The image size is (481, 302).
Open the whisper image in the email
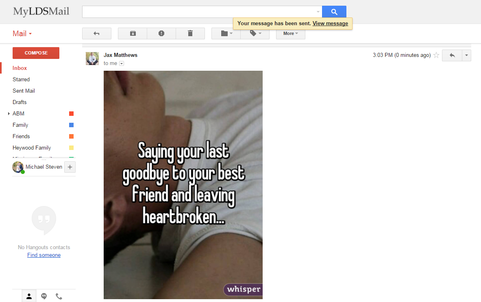point(183,185)
